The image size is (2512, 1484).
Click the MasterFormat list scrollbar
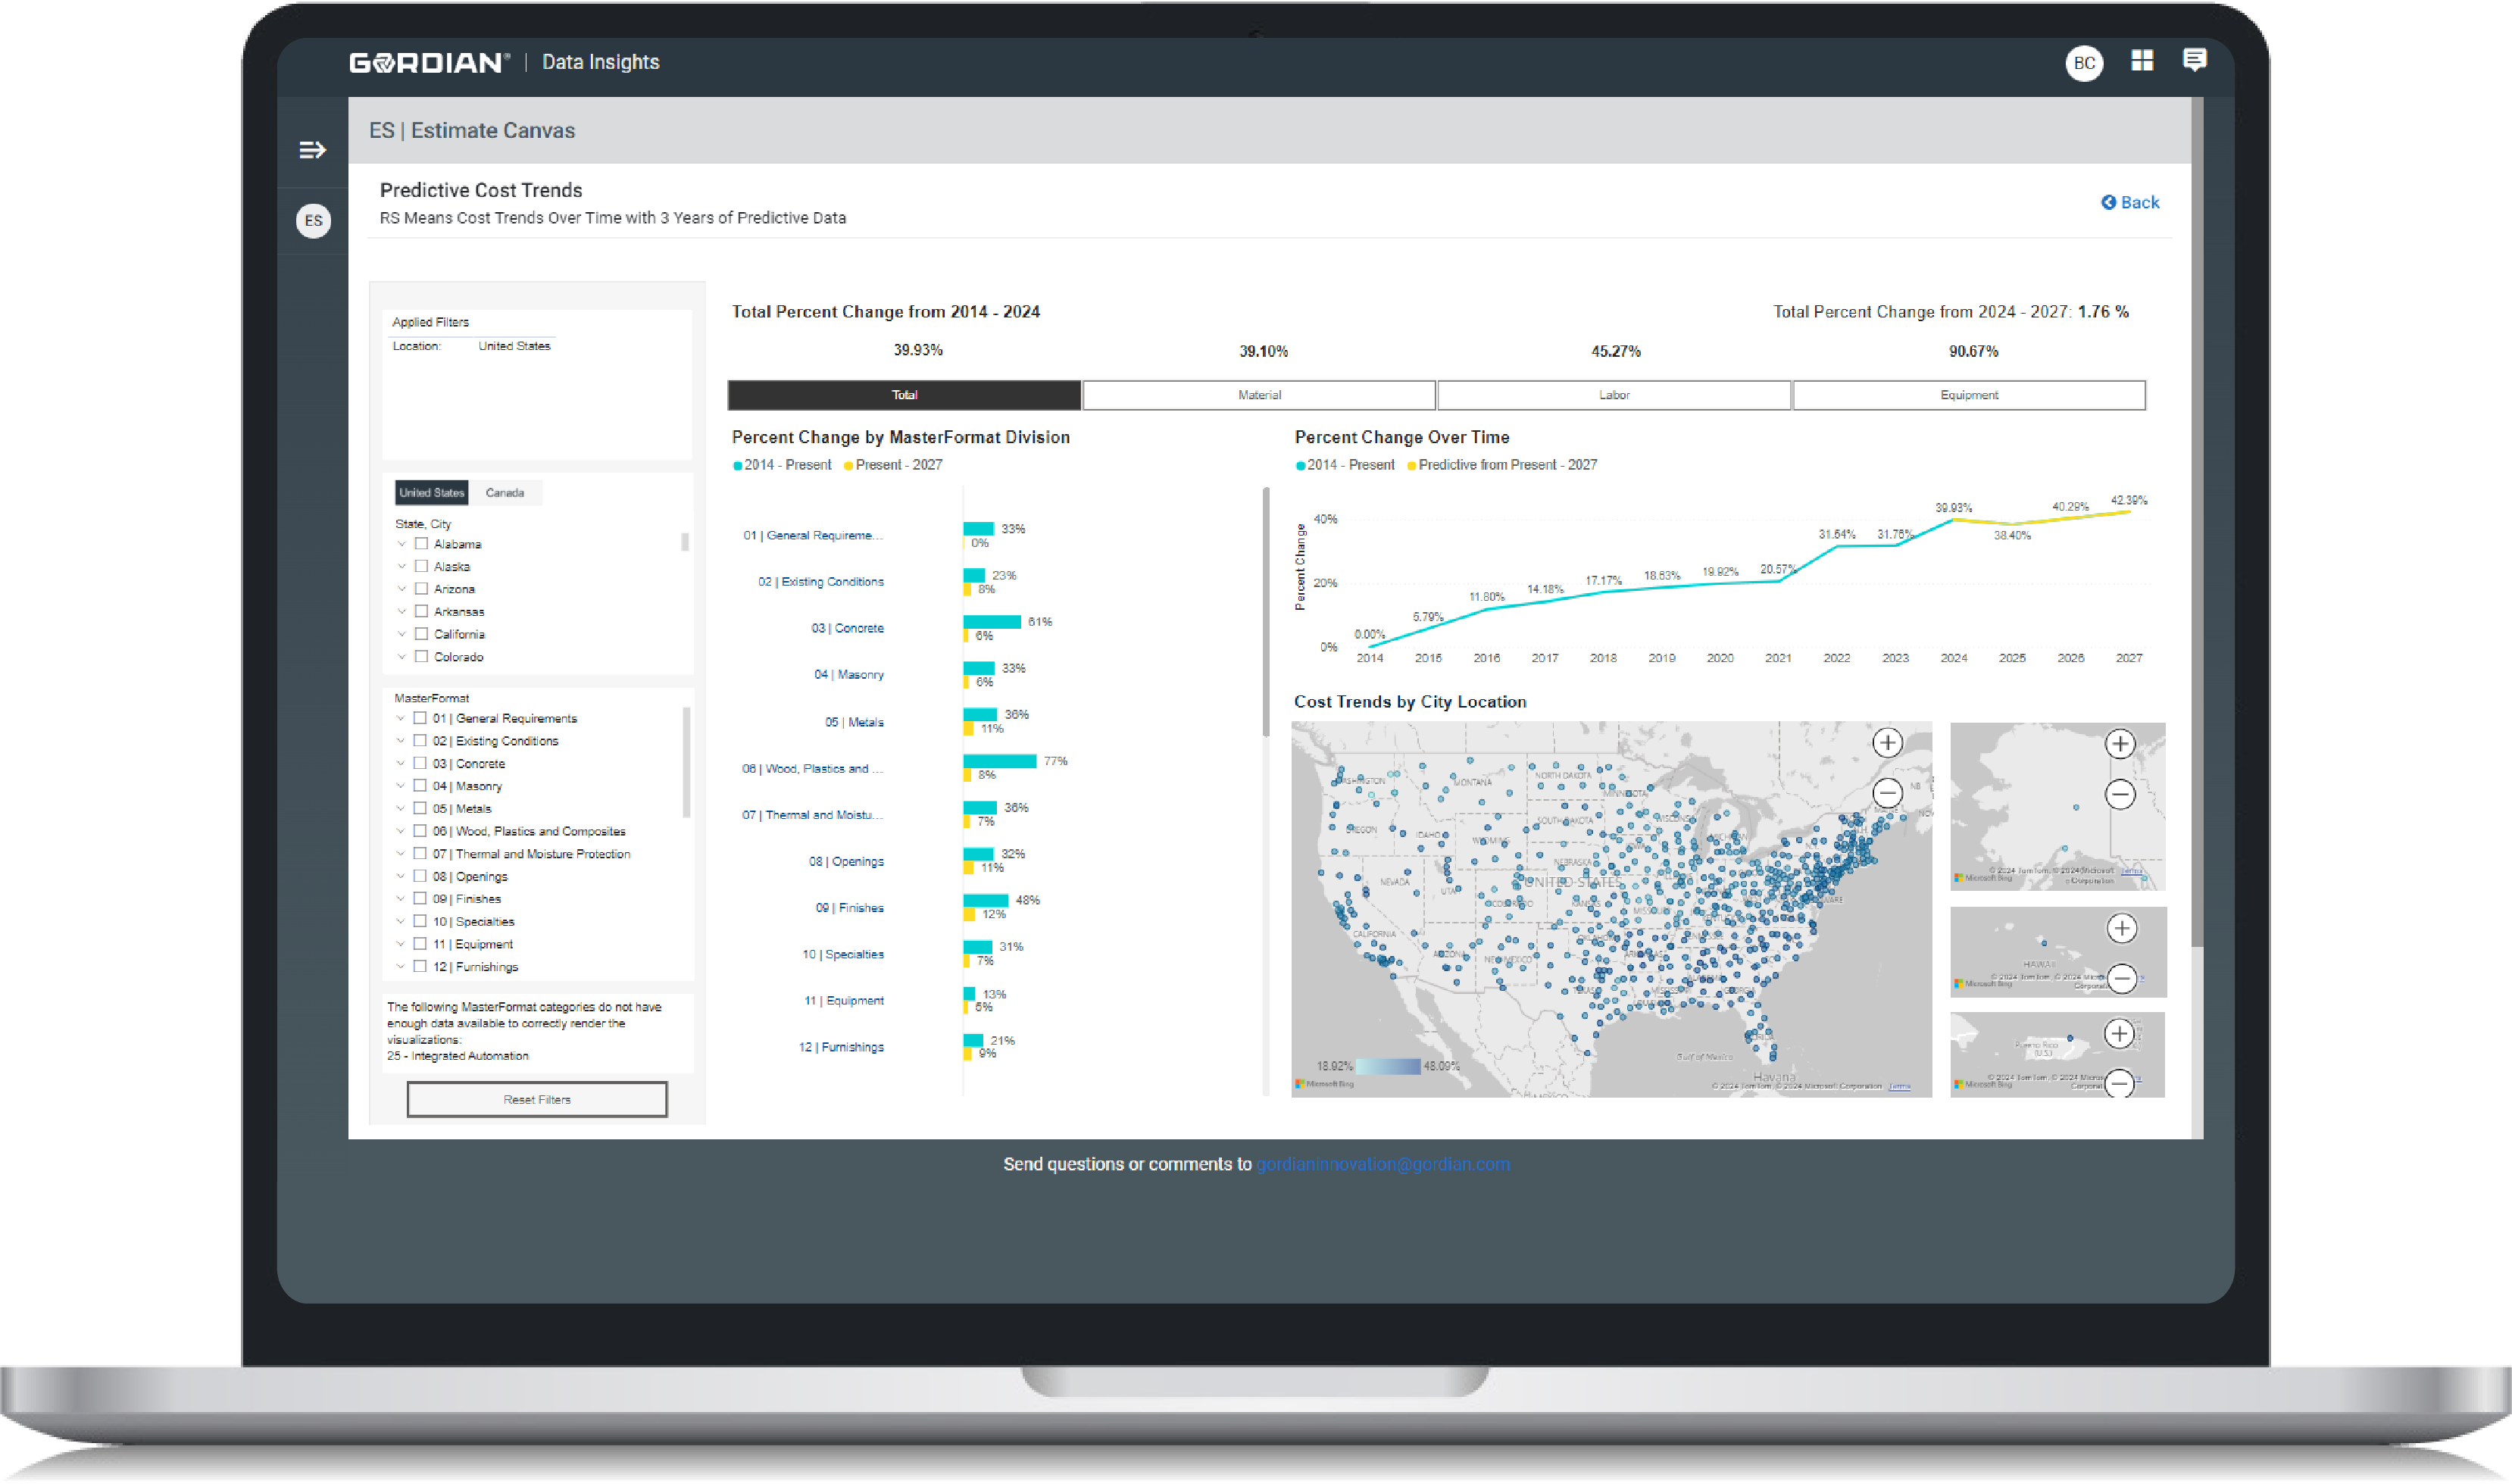point(686,762)
